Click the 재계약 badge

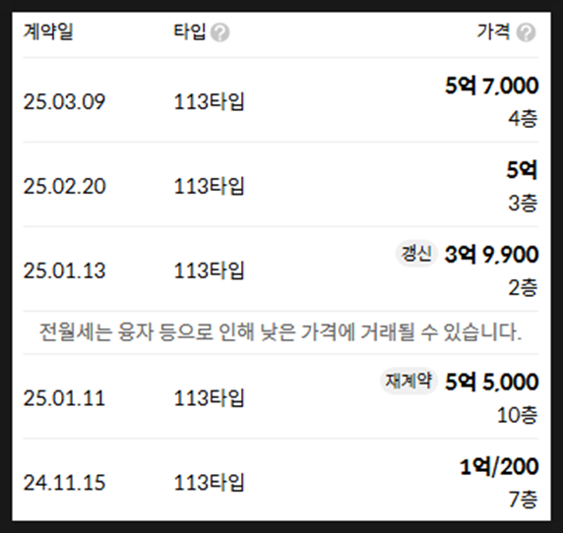tap(408, 381)
